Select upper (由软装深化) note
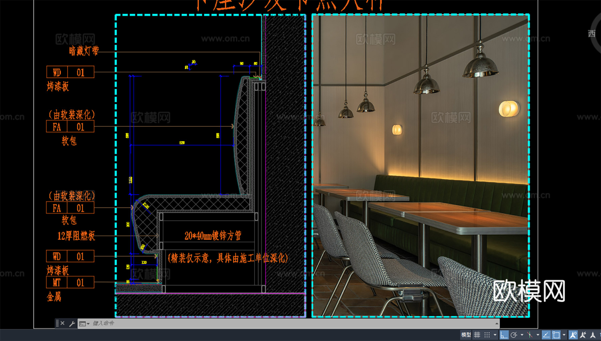 (x=71, y=115)
